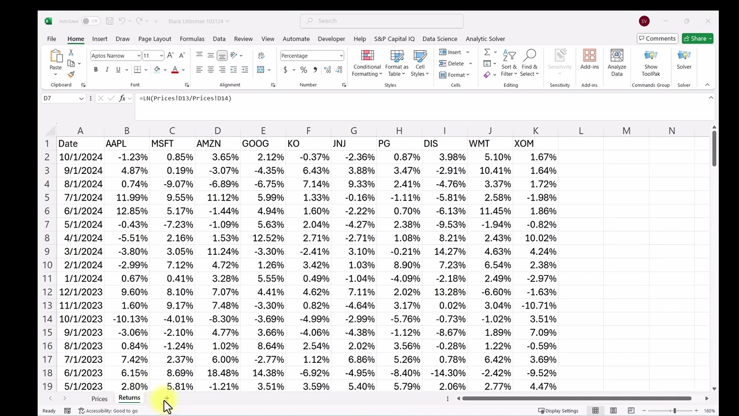Click Accessibility: Good to go status
739x416 pixels.
point(108,411)
